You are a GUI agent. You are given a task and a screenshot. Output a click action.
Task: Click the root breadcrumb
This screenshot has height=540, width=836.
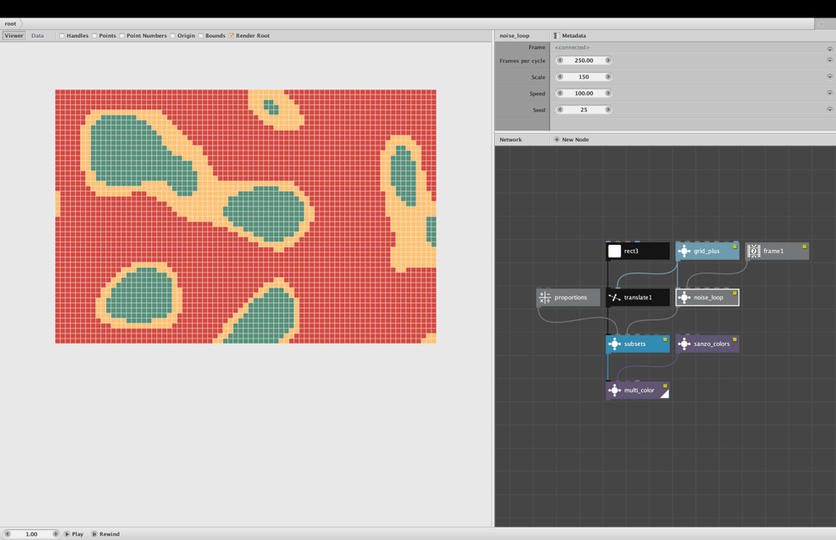(11, 23)
